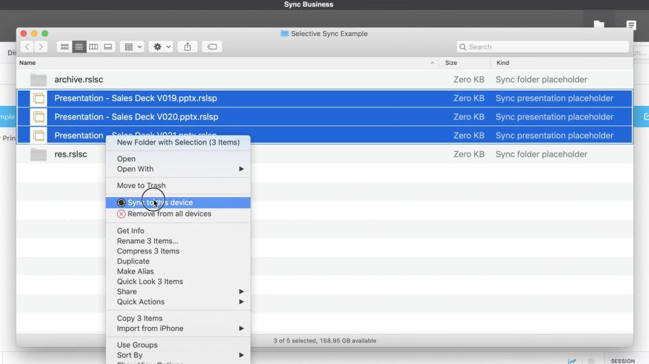Choose Duplicate in the context menu
The width and height of the screenshot is (649, 364).
tap(178, 261)
